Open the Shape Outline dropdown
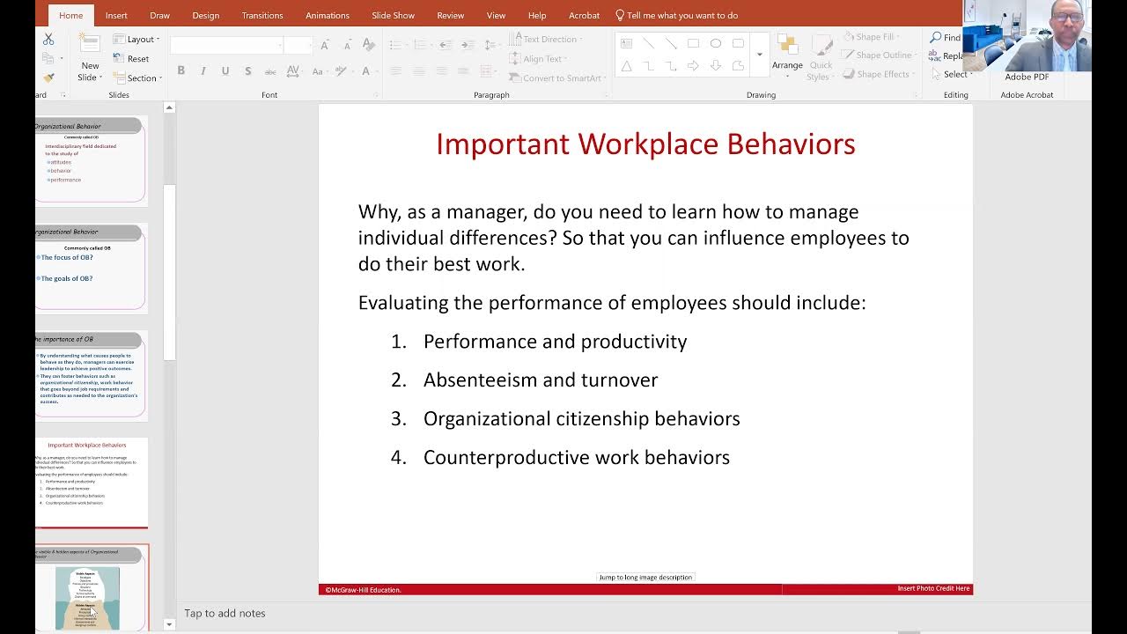 (879, 55)
